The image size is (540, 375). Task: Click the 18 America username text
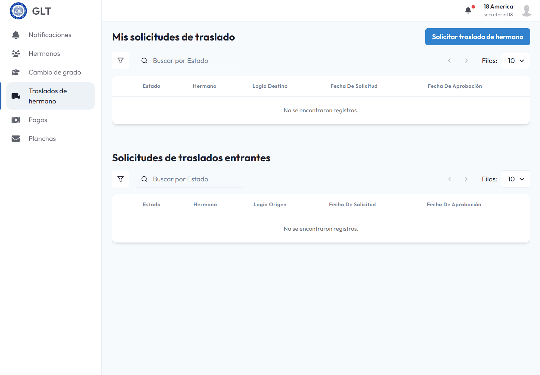click(498, 6)
